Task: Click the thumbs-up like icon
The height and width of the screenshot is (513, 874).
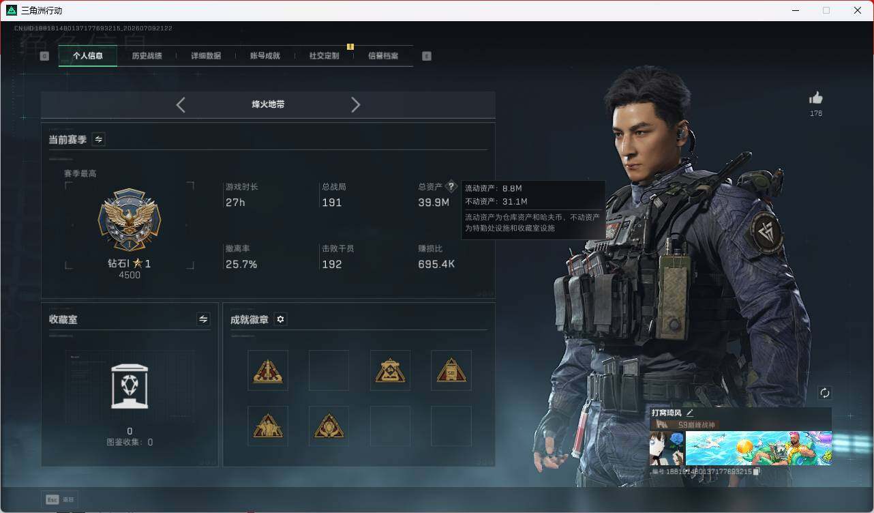Action: tap(816, 98)
